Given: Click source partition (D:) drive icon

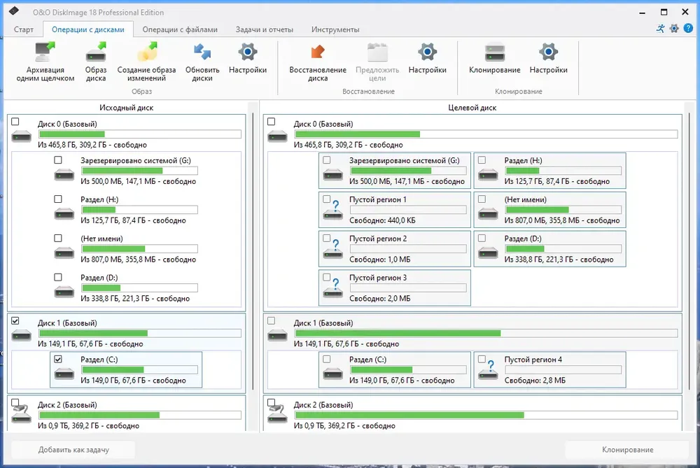Looking at the screenshot, I should click(64, 292).
